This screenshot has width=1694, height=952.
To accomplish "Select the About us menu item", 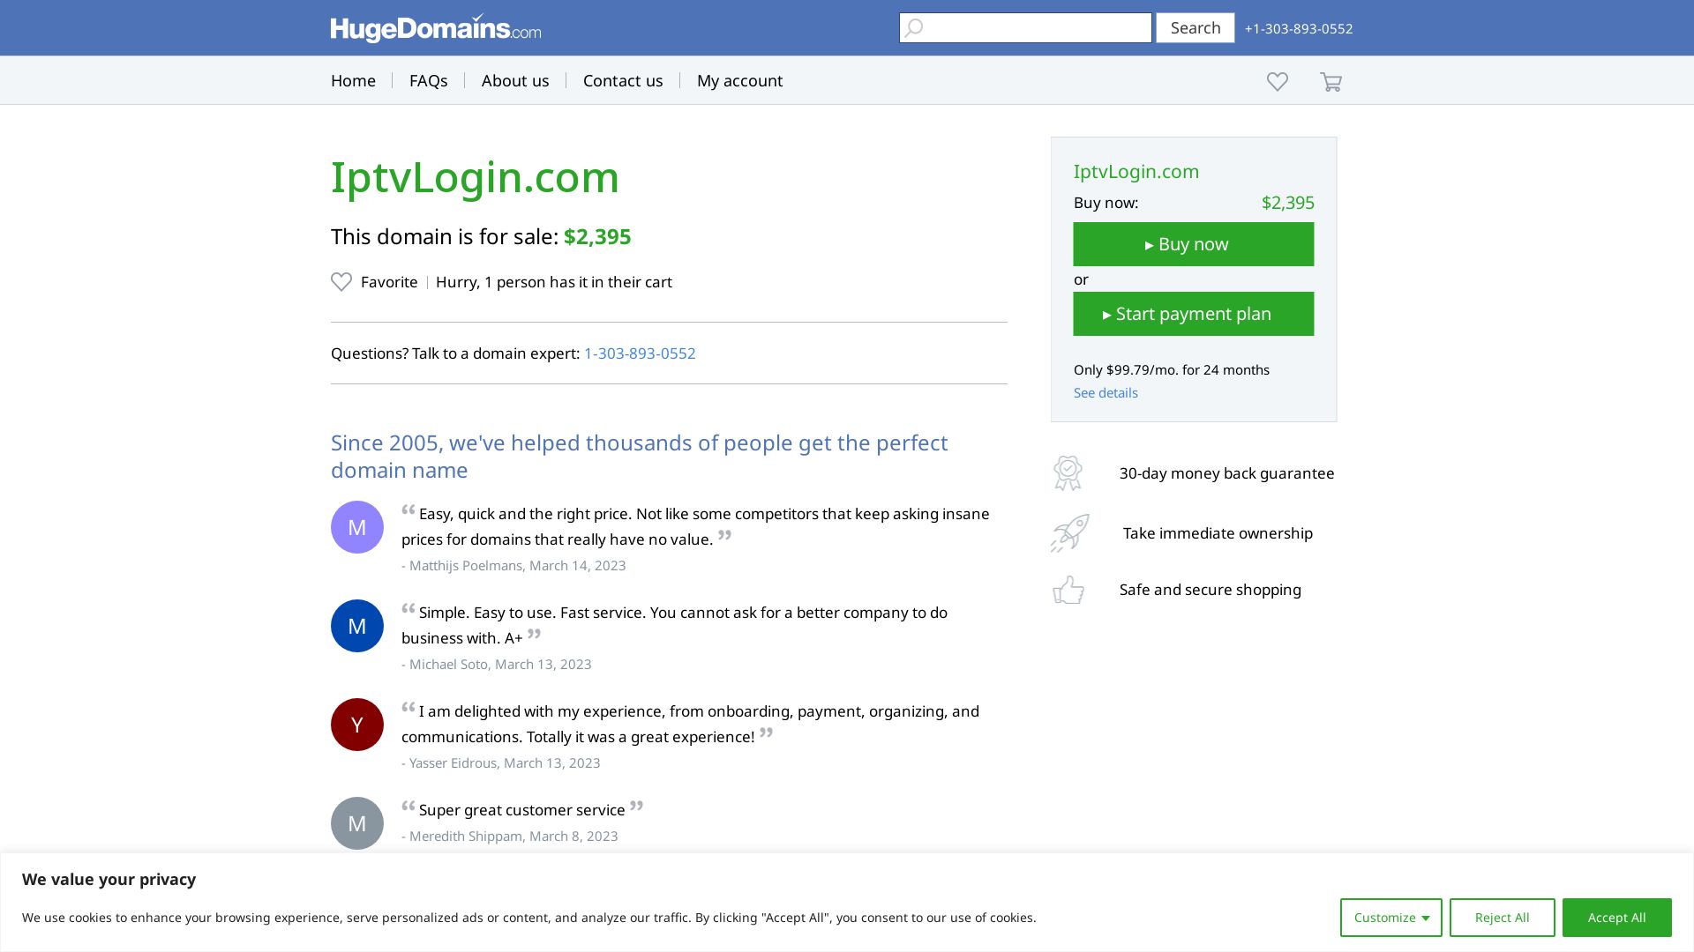I will [x=514, y=80].
